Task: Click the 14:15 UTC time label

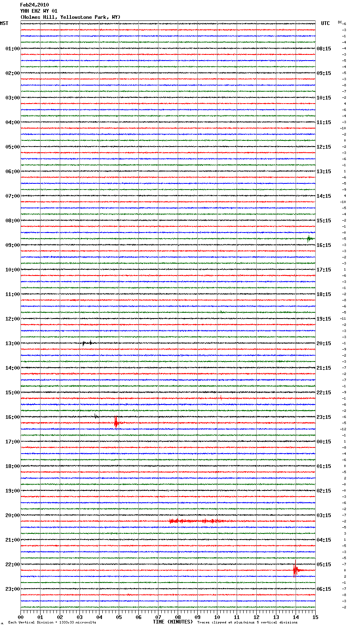Action: (x=324, y=196)
